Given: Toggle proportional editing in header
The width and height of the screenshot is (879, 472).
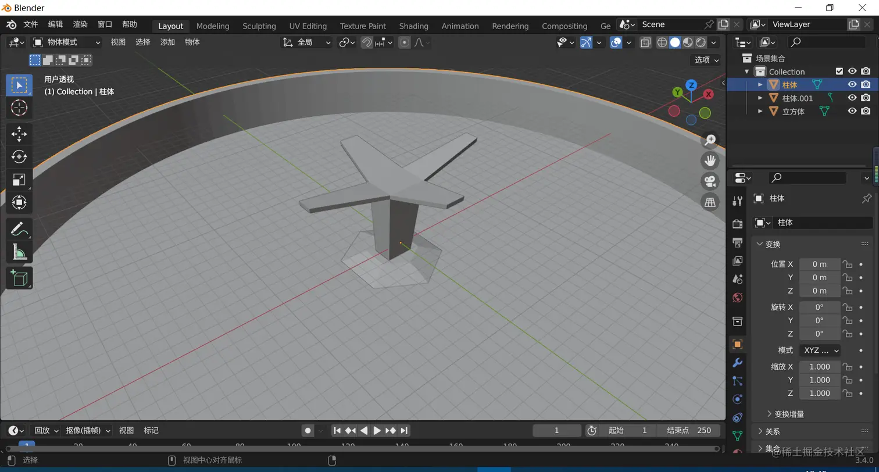Looking at the screenshot, I should pos(405,42).
